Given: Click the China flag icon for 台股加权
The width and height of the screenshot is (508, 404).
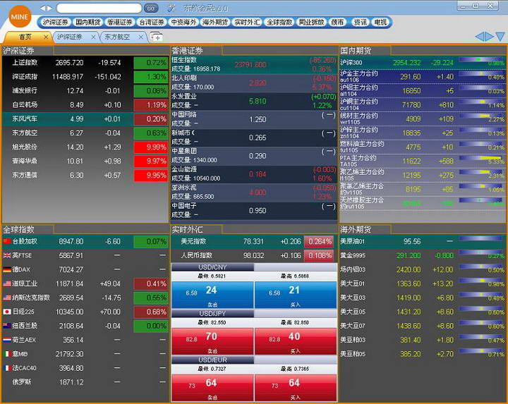Looking at the screenshot, I should point(7,241).
